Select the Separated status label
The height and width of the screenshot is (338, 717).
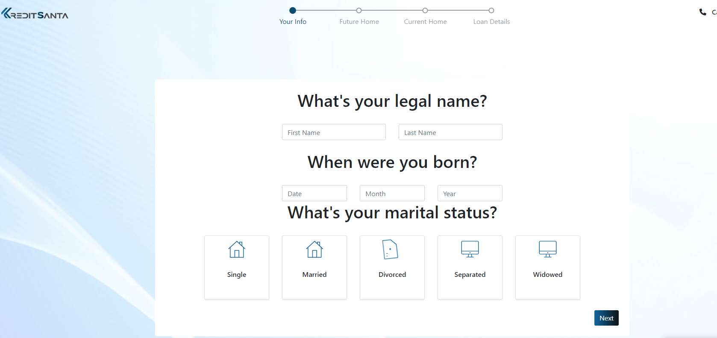[x=470, y=274]
